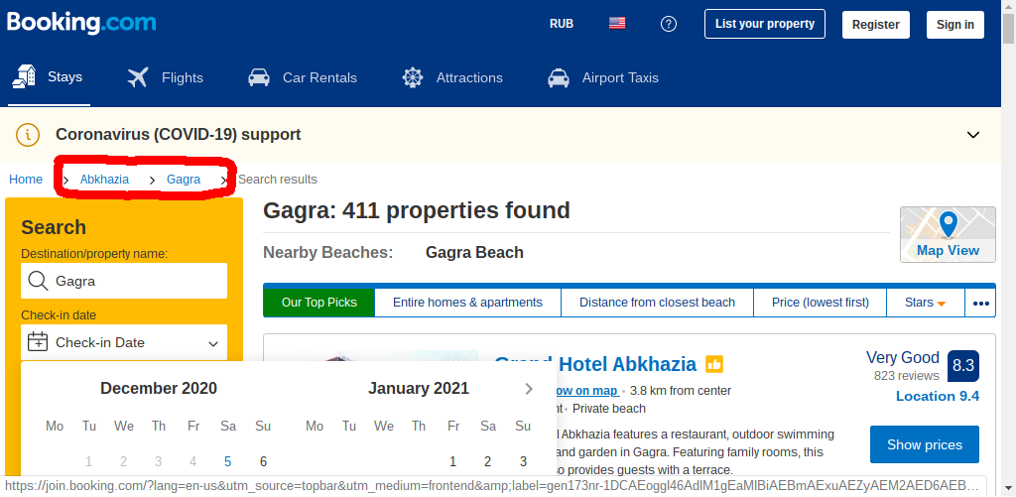Viewport: 1016px width, 497px height.
Task: Open more sort options ellipsis
Action: [980, 303]
